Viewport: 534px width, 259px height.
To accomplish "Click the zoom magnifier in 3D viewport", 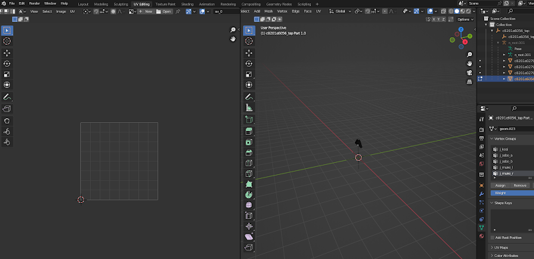I will (470, 55).
